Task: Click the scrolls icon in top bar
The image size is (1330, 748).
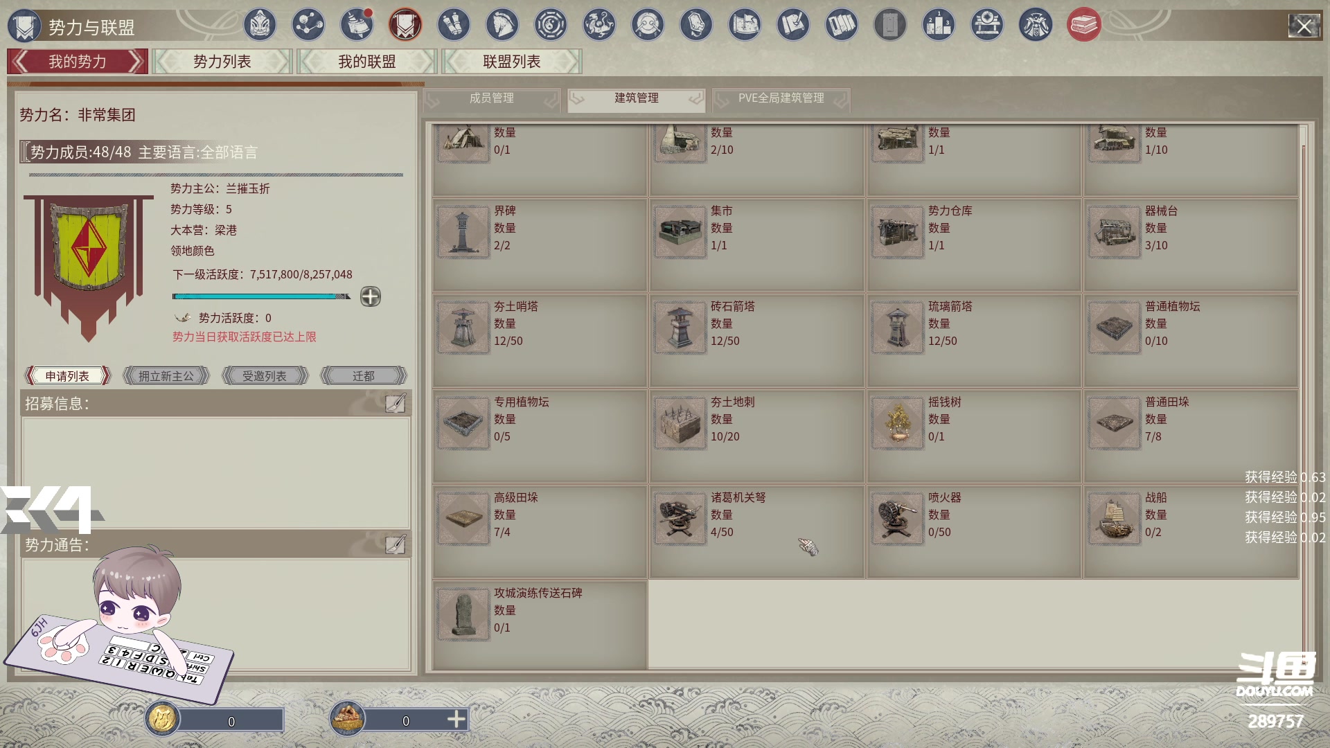Action: click(x=453, y=26)
